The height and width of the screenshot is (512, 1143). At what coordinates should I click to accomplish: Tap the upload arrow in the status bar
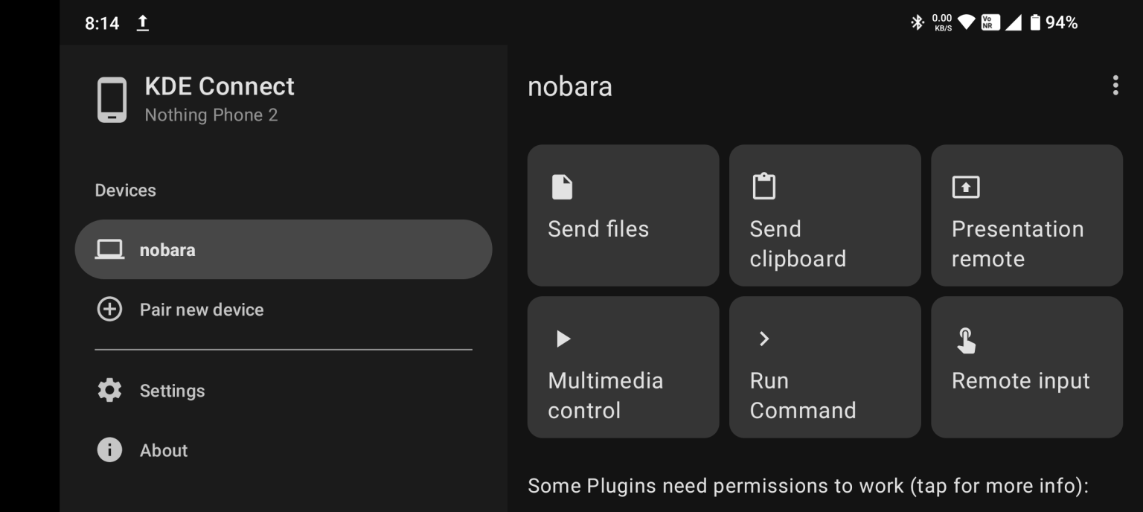point(142,22)
